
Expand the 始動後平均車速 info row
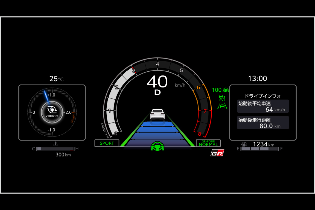[263, 106]
